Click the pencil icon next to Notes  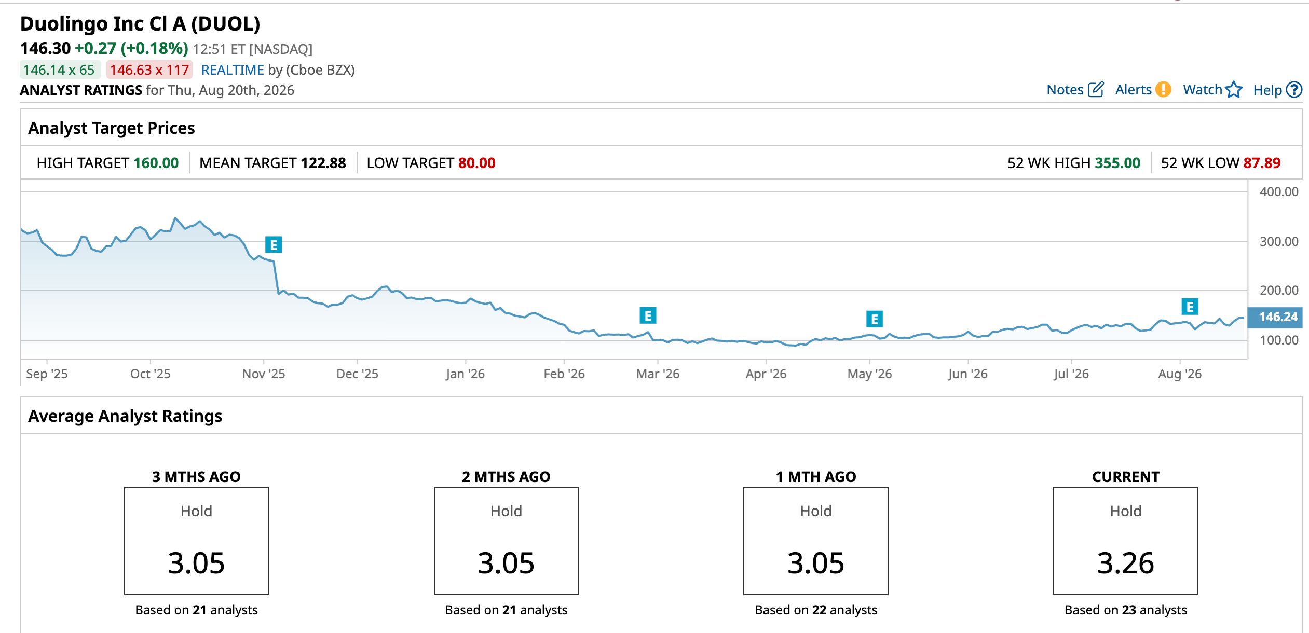pyautogui.click(x=1096, y=90)
